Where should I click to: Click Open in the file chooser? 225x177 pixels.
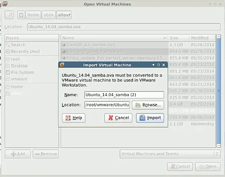click(x=208, y=167)
